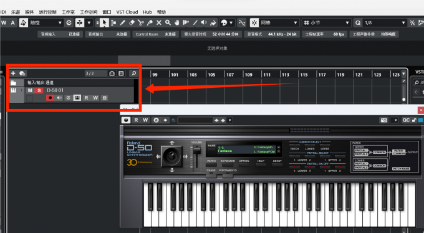Click the D-50 VOLUME slider
Viewport: 424px width, 233px height.
tap(196, 158)
